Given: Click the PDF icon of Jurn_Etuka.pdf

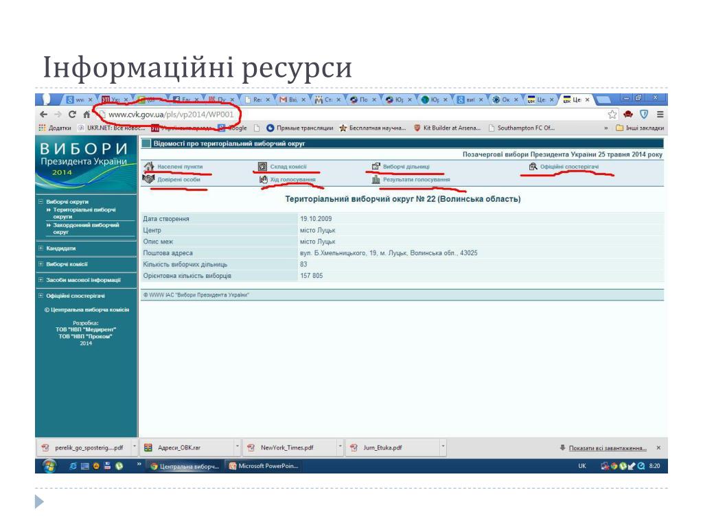Looking at the screenshot, I should pyautogui.click(x=354, y=447).
